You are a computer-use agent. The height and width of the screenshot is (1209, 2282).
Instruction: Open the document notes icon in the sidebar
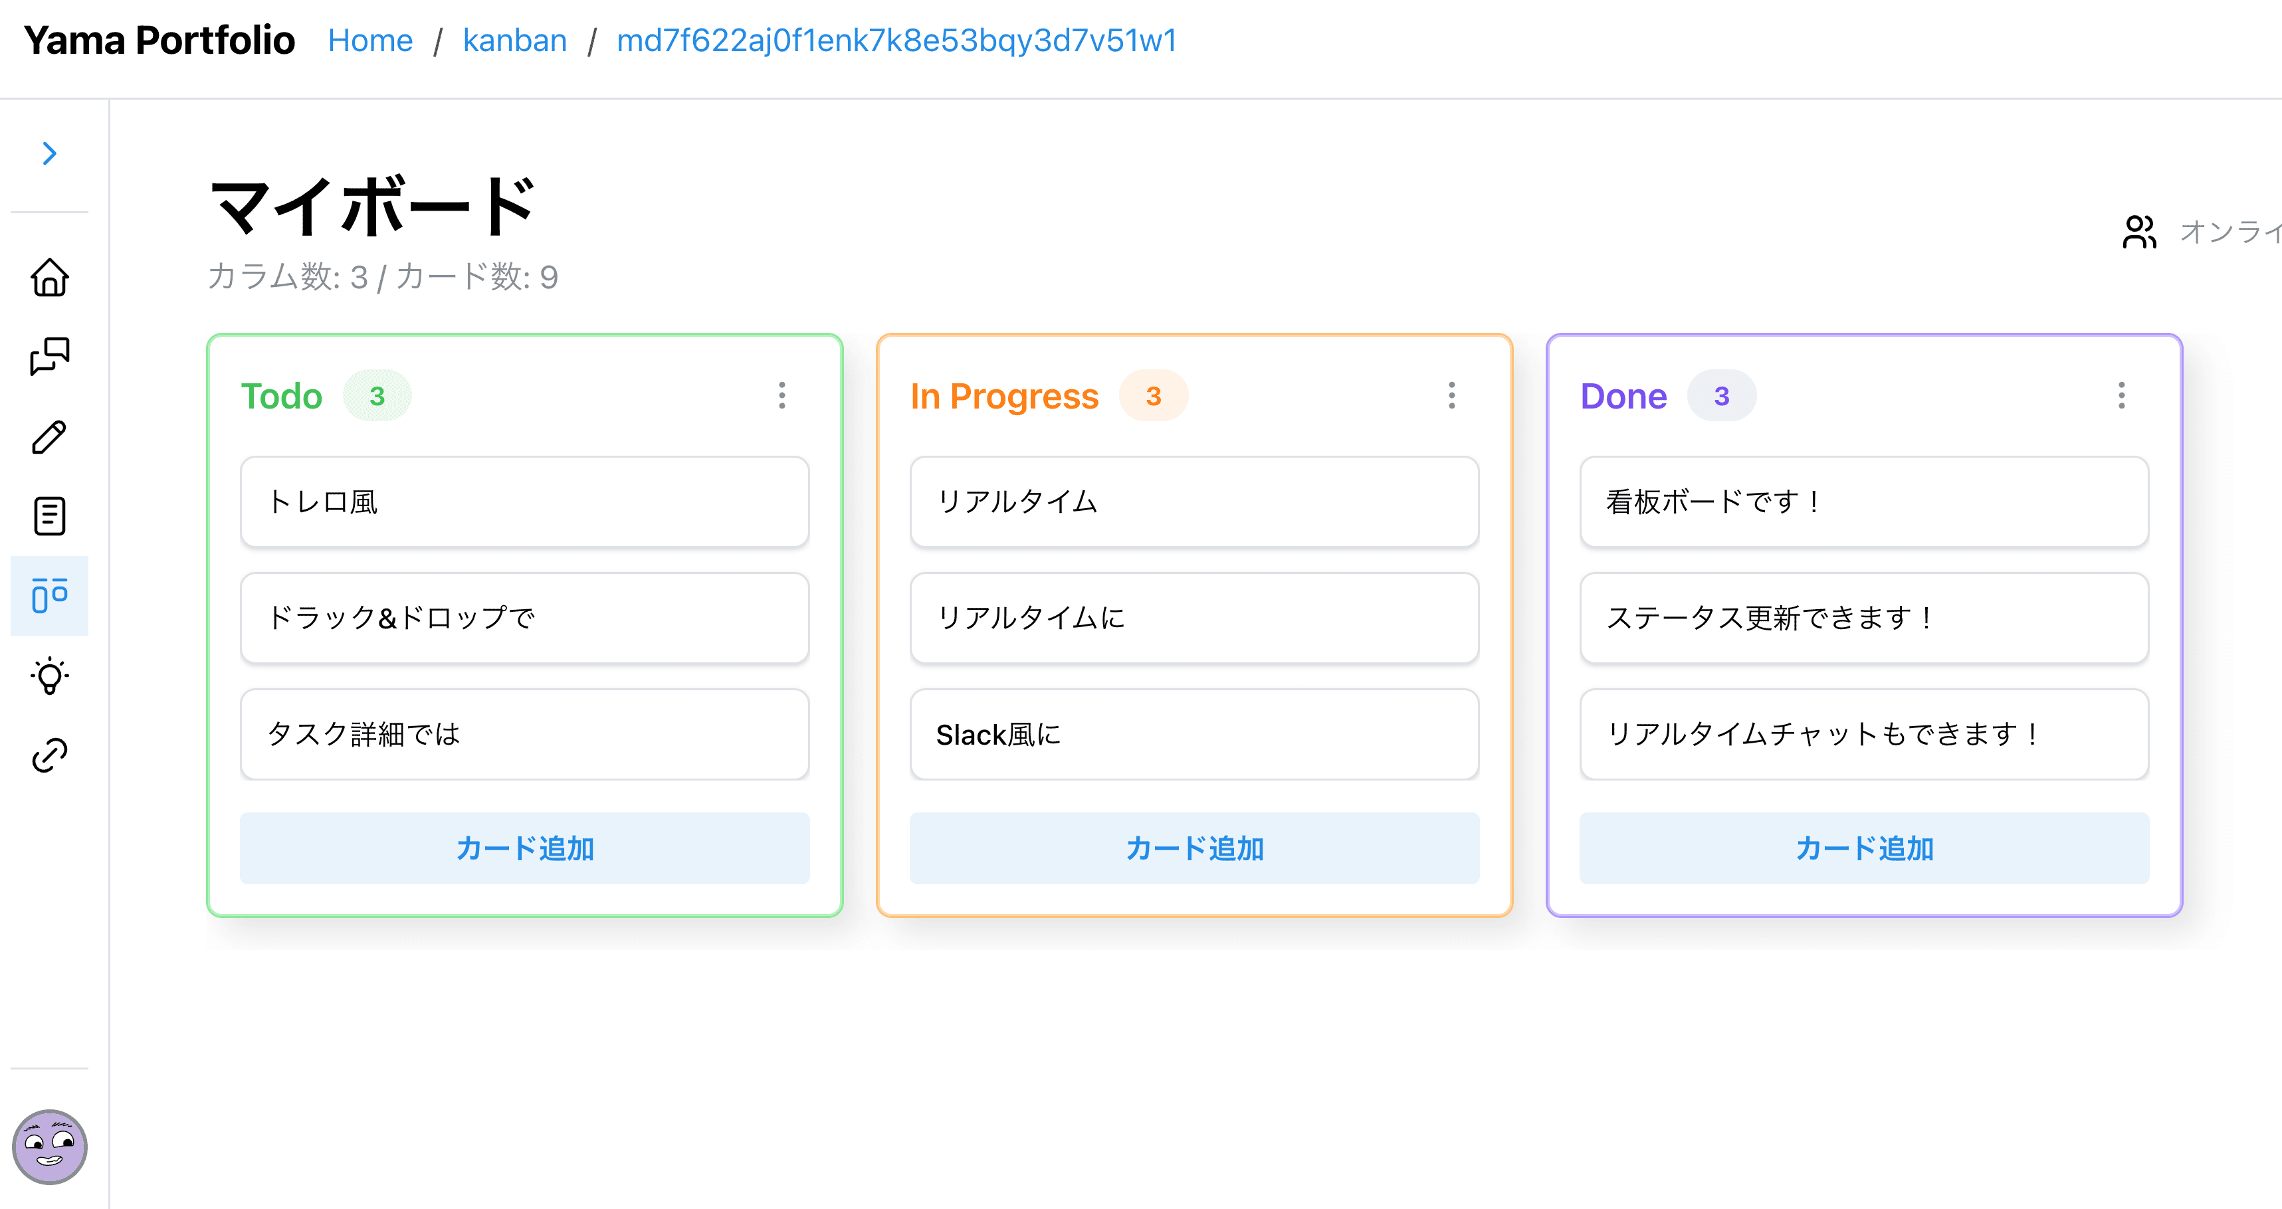49,516
